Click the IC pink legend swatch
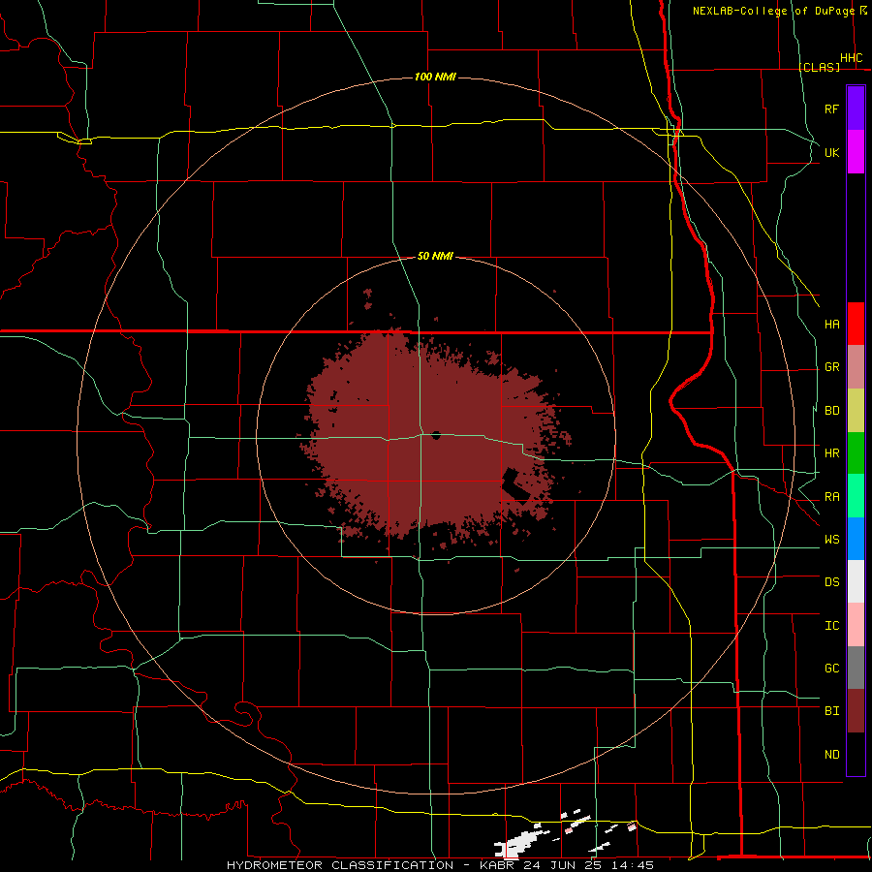Image resolution: width=872 pixels, height=872 pixels. (x=856, y=625)
